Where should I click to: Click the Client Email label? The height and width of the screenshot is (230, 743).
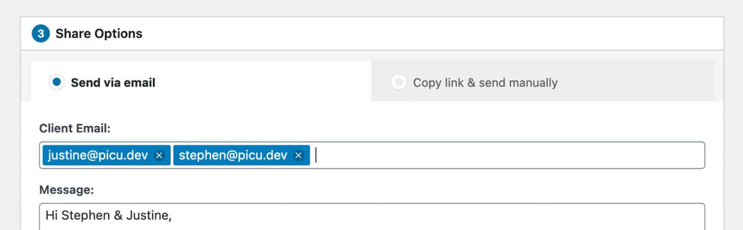[x=75, y=129]
